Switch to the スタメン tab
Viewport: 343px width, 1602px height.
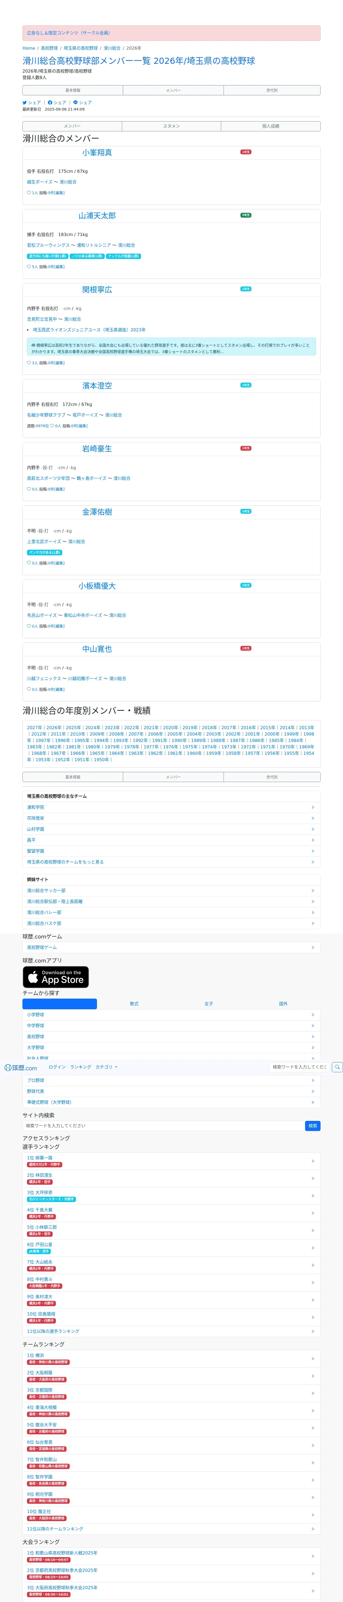[x=171, y=126]
